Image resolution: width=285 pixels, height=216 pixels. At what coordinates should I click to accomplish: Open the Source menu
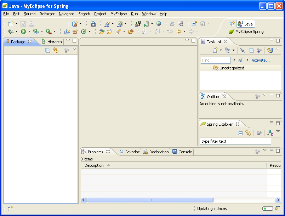(30, 14)
